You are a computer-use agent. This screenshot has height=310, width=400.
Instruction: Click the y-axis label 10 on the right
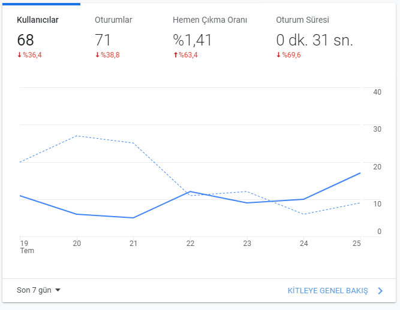pyautogui.click(x=377, y=204)
